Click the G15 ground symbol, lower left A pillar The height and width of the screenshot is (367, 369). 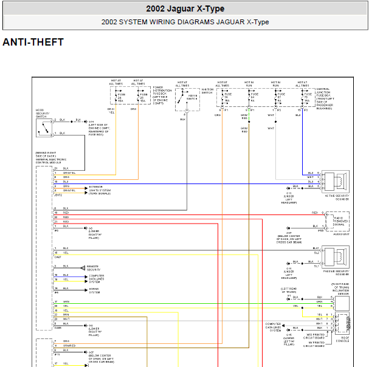point(288,330)
